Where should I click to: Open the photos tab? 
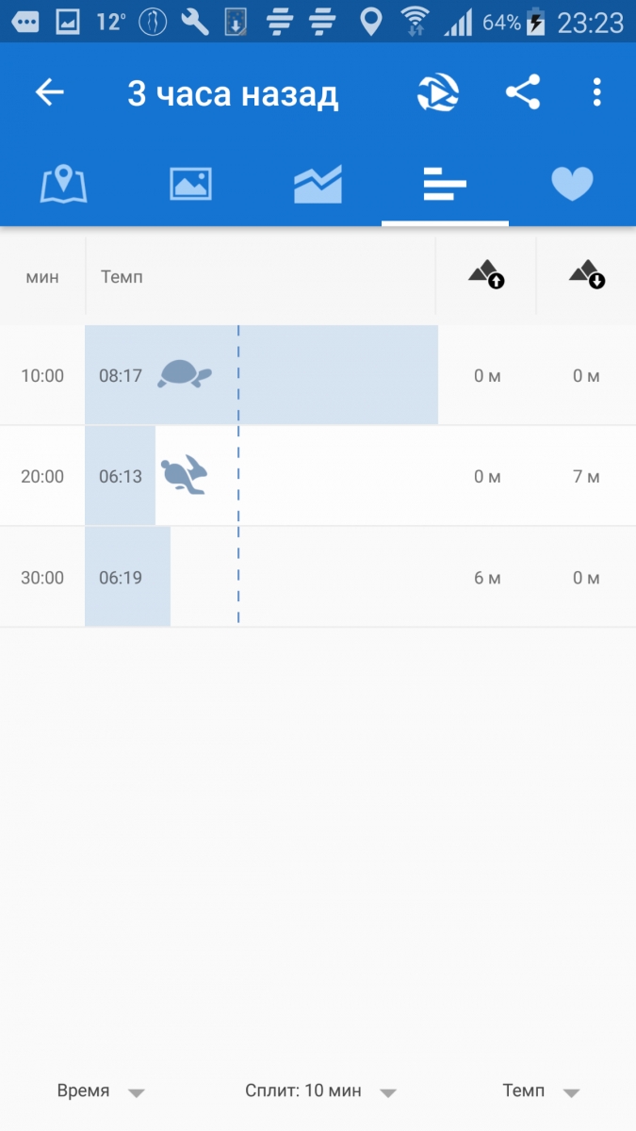pyautogui.click(x=190, y=184)
